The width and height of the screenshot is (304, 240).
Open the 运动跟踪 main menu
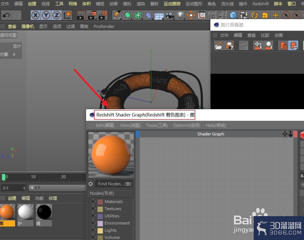(172, 4)
